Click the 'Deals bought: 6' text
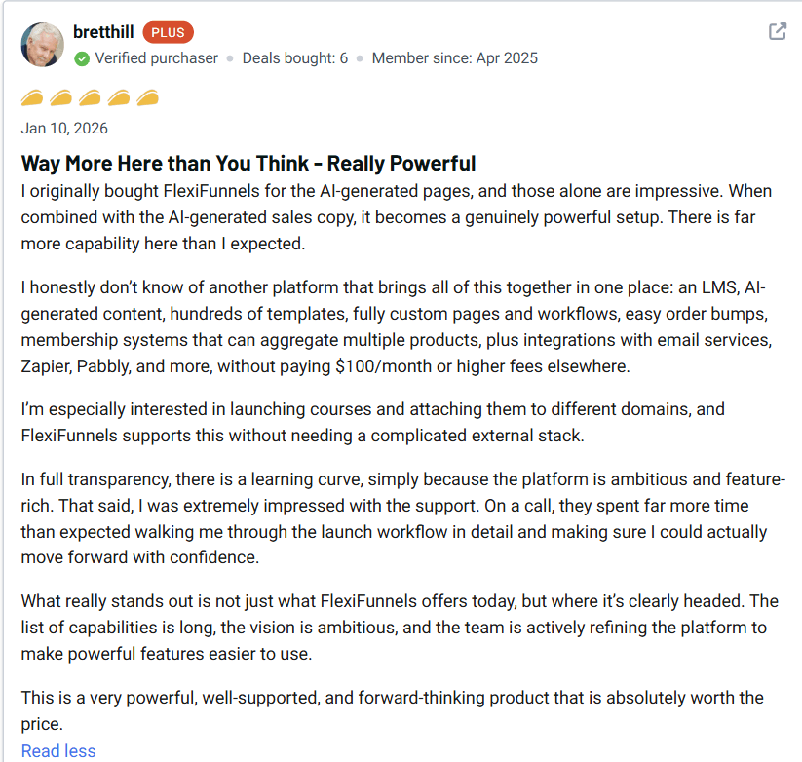 (295, 58)
